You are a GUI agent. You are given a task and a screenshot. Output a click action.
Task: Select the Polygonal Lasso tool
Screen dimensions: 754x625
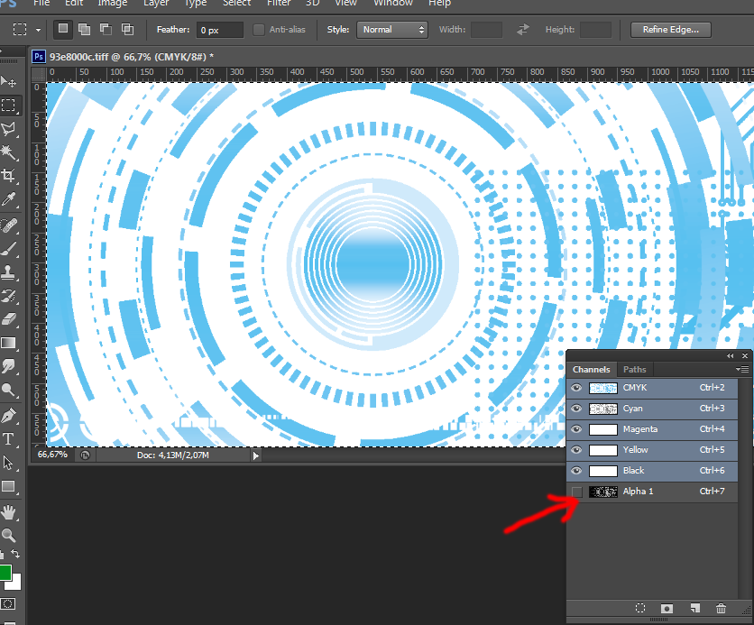pyautogui.click(x=9, y=128)
